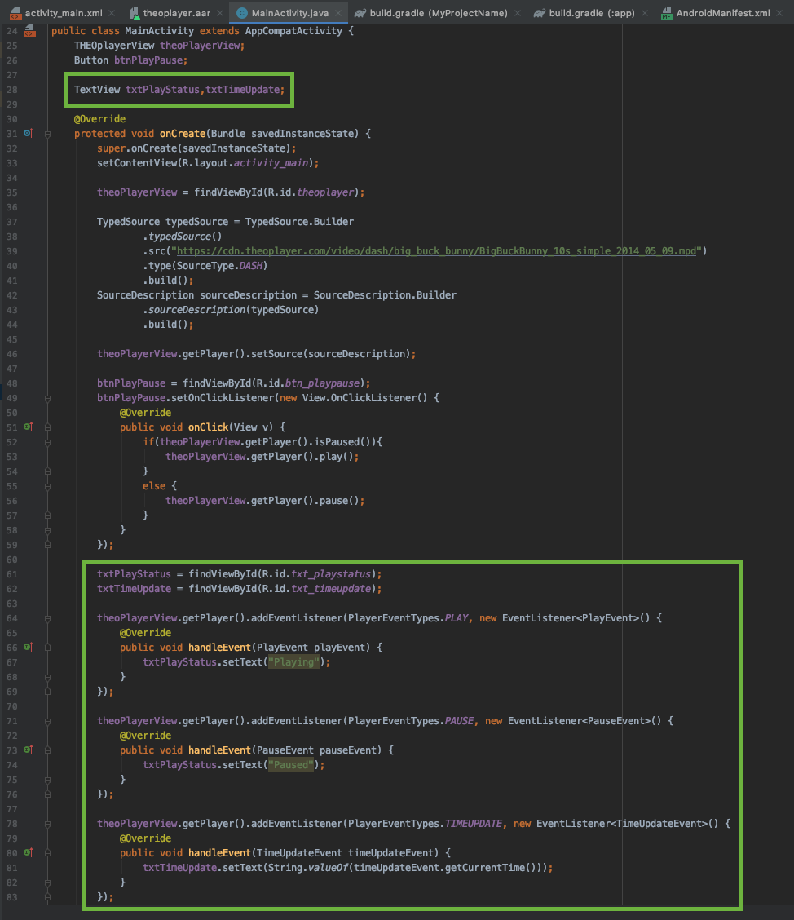Collapse the onCreate method fold marker at line 31
The image size is (794, 920).
48,133
